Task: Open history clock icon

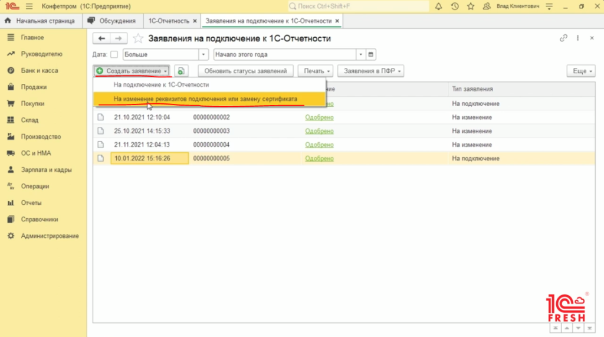Action: tap(455, 6)
